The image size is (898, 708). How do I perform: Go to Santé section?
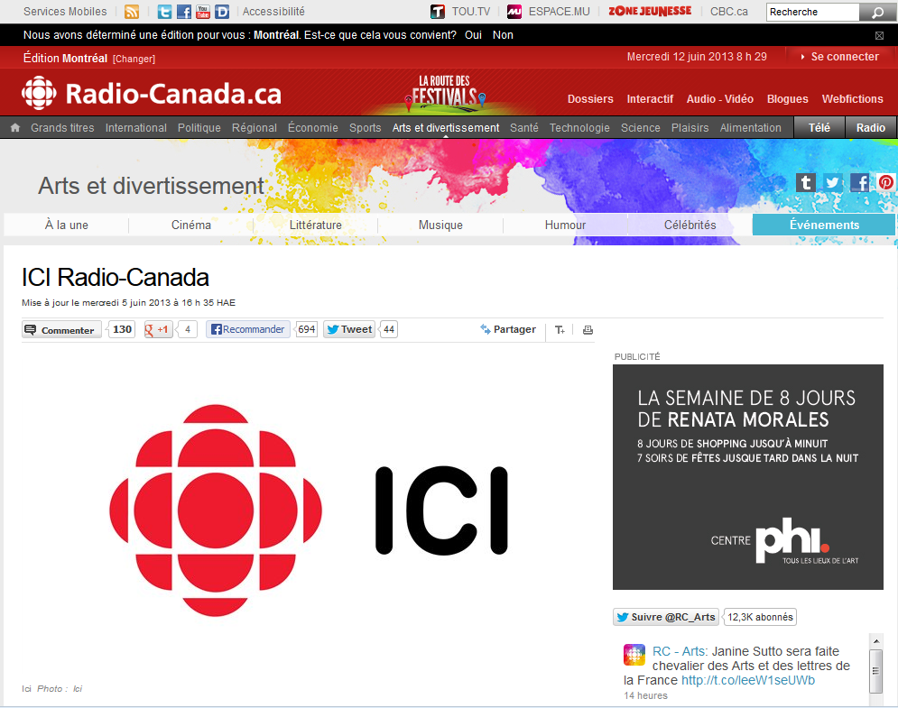pyautogui.click(x=524, y=128)
